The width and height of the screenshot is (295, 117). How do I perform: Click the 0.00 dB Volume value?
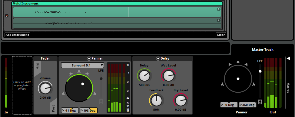[45, 97]
